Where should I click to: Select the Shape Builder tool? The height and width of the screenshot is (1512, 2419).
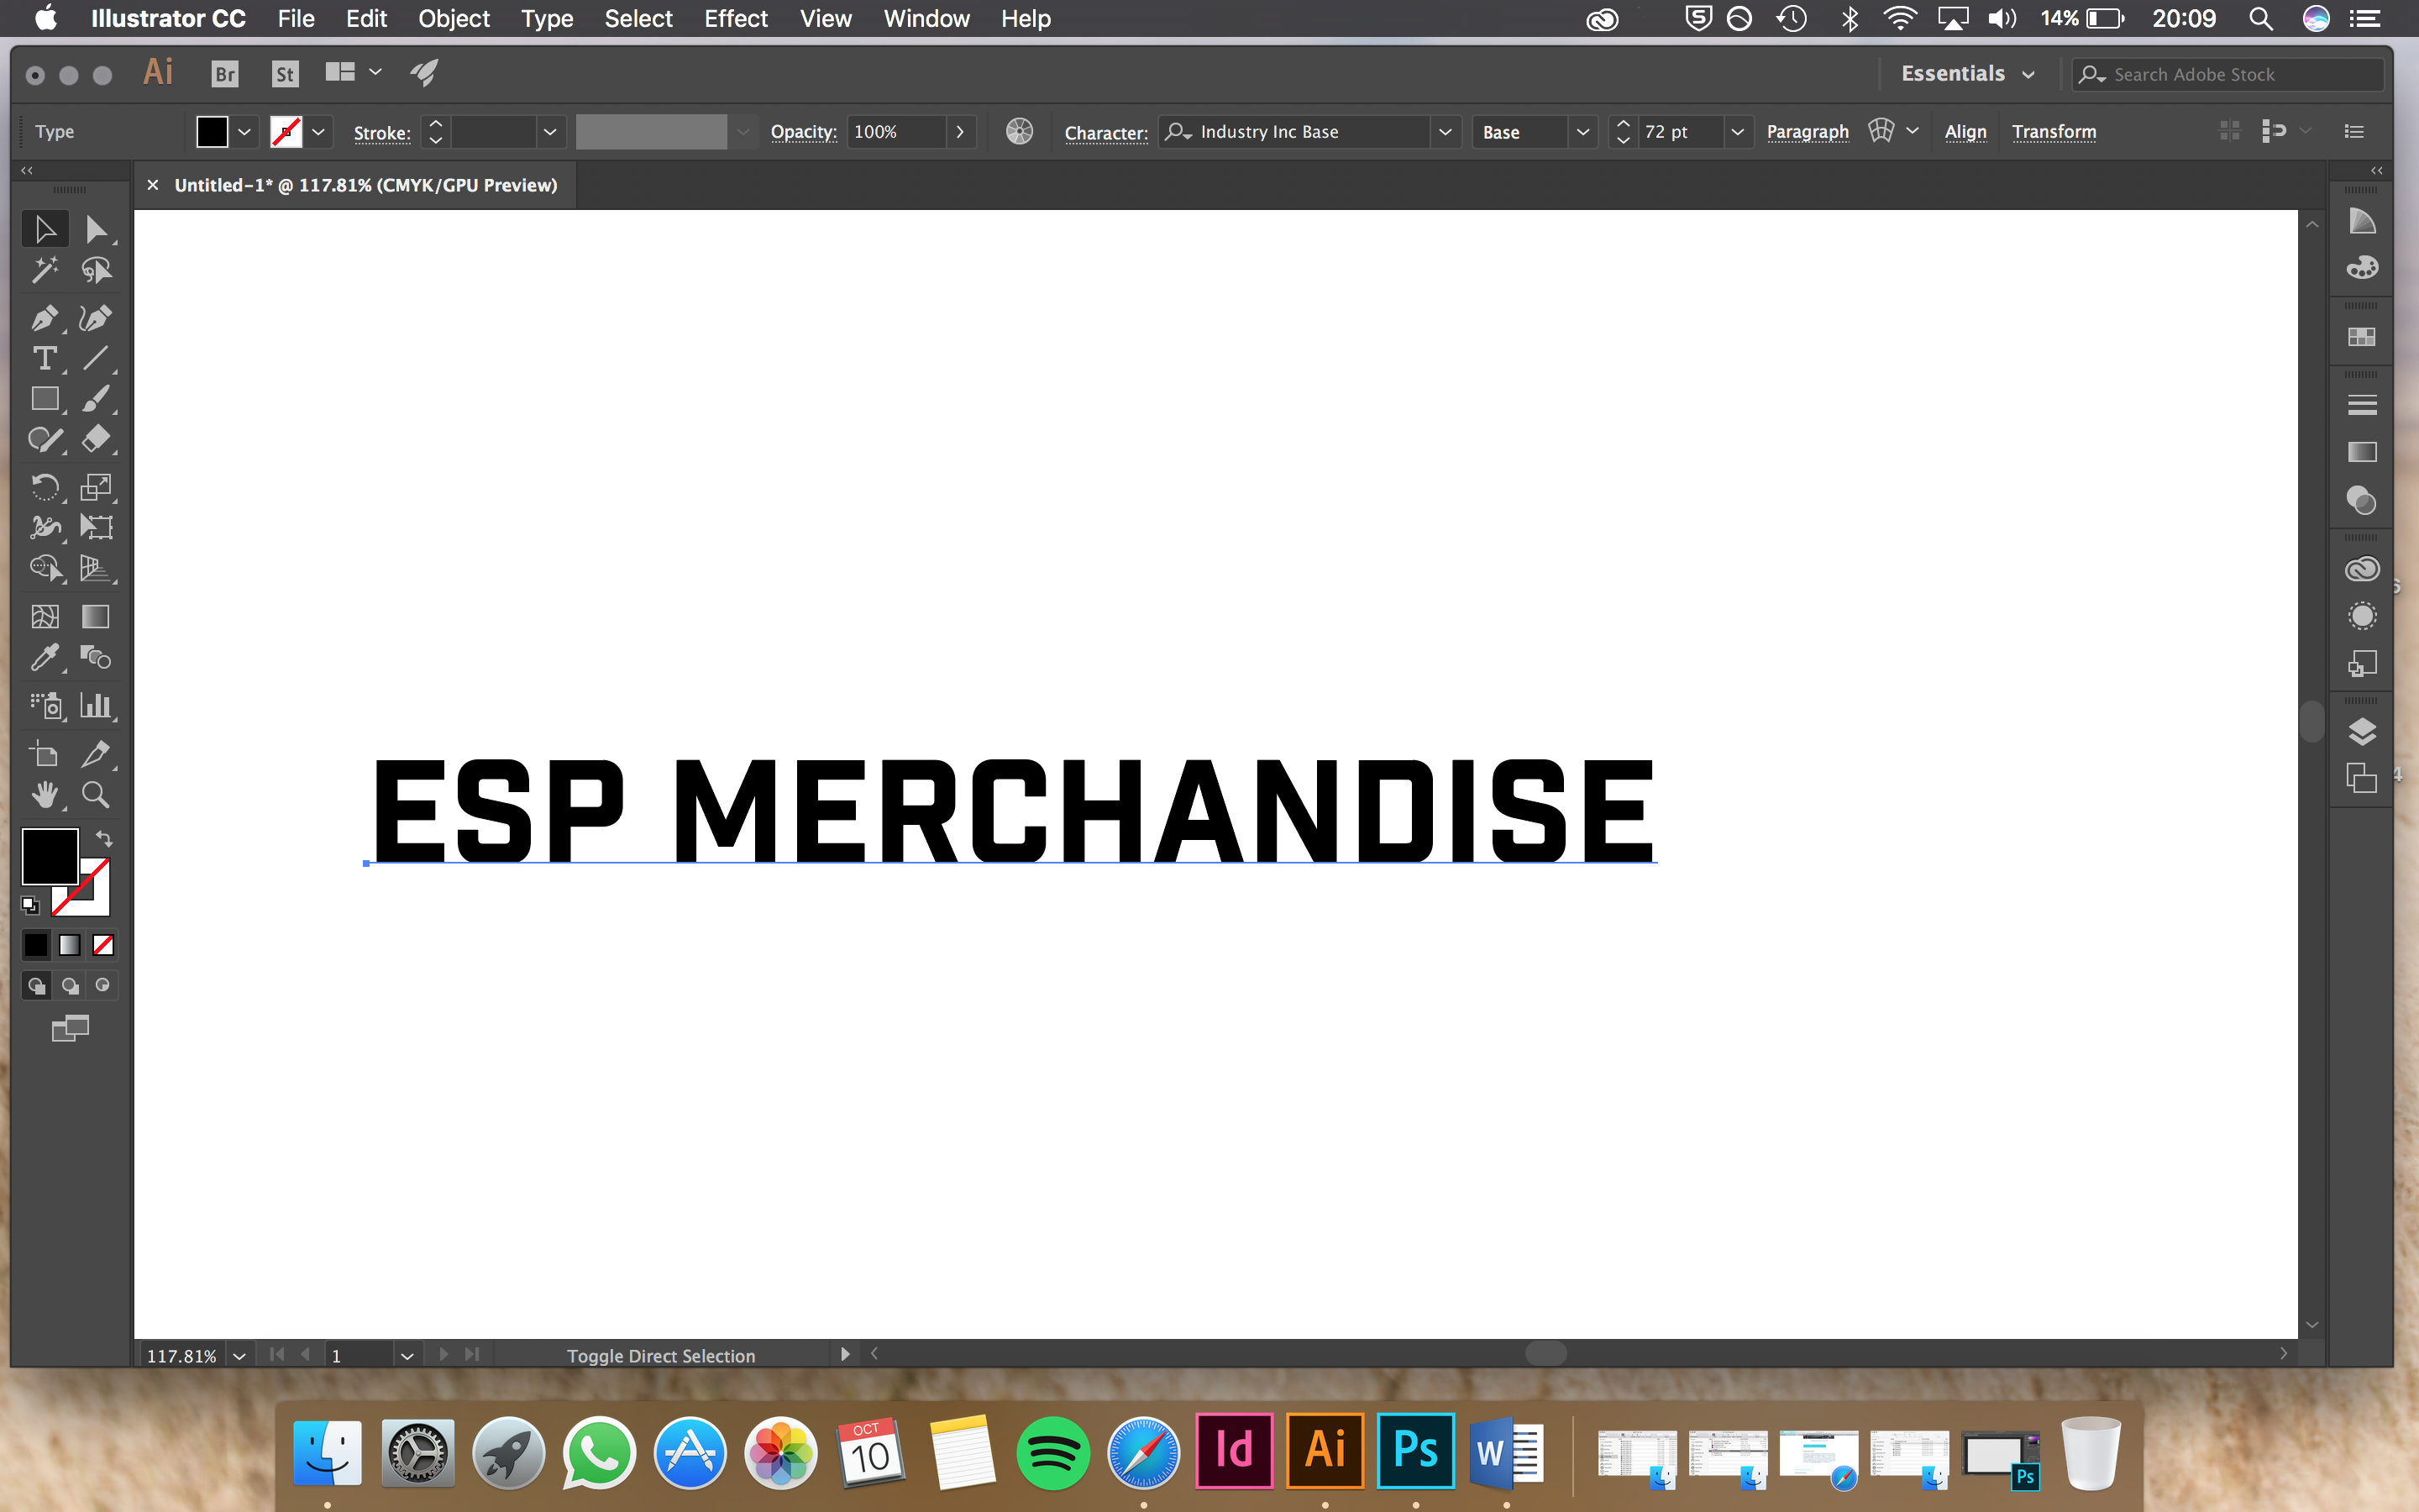tap(45, 568)
